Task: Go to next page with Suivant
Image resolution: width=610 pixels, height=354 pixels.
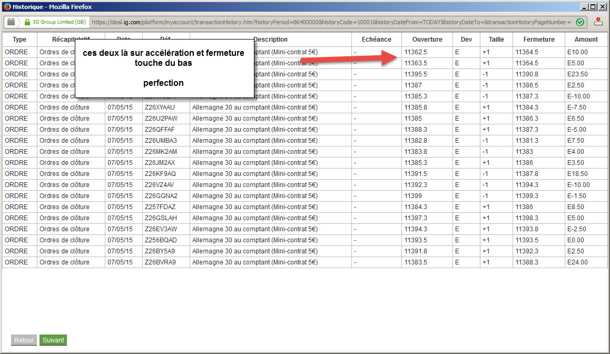Action: [53, 340]
